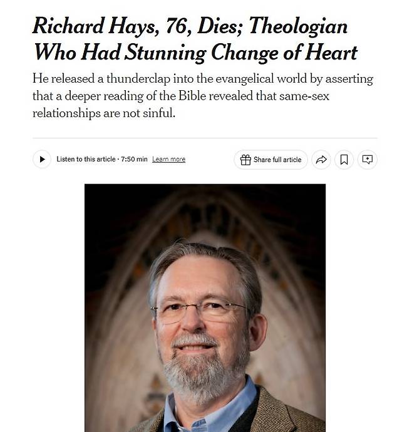Click the curved arrow share icon

click(321, 160)
